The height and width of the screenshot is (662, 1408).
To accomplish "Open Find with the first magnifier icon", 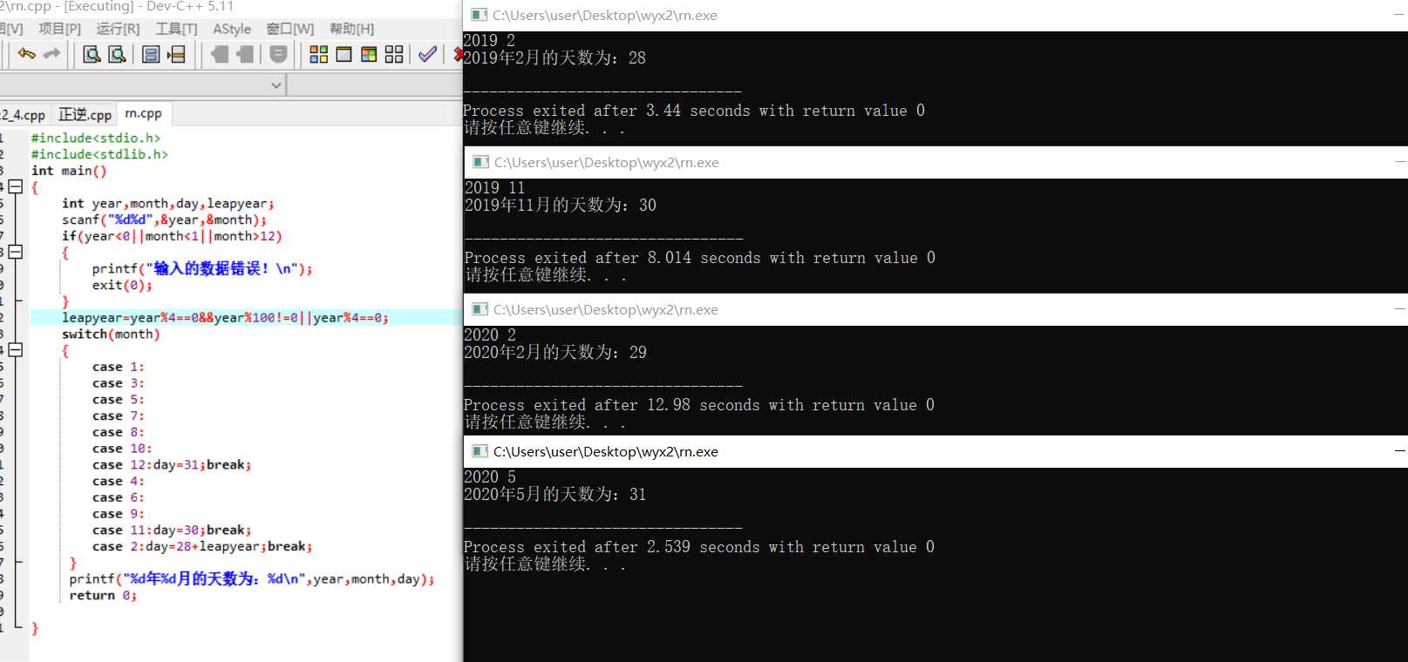I will click(92, 54).
